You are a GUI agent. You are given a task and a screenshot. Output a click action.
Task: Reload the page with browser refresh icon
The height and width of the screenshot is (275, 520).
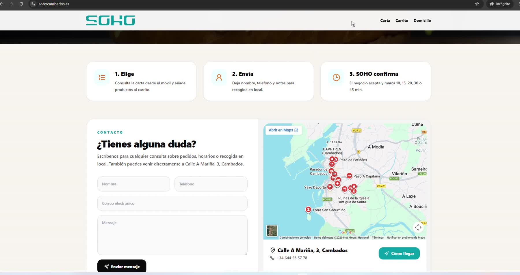(21, 4)
